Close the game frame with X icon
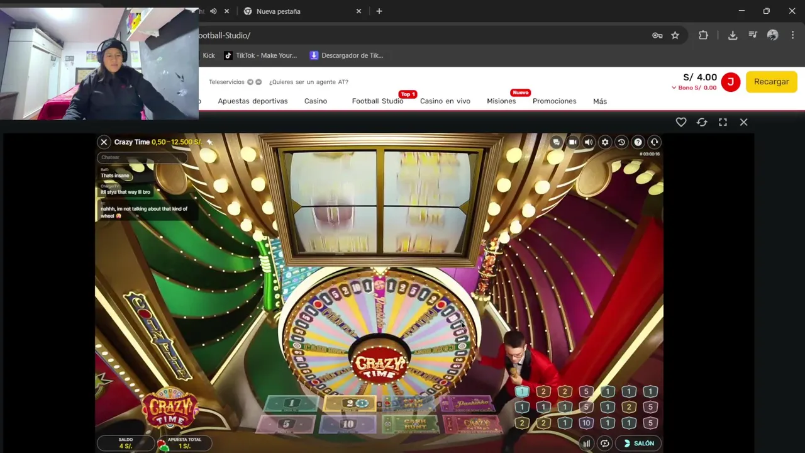Viewport: 805px width, 453px height. point(743,122)
